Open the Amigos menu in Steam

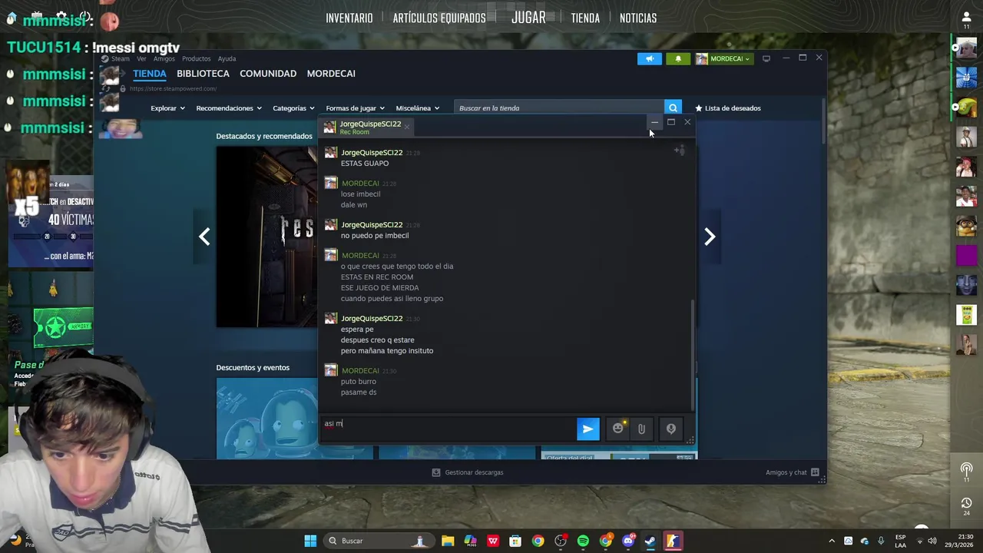pyautogui.click(x=164, y=58)
